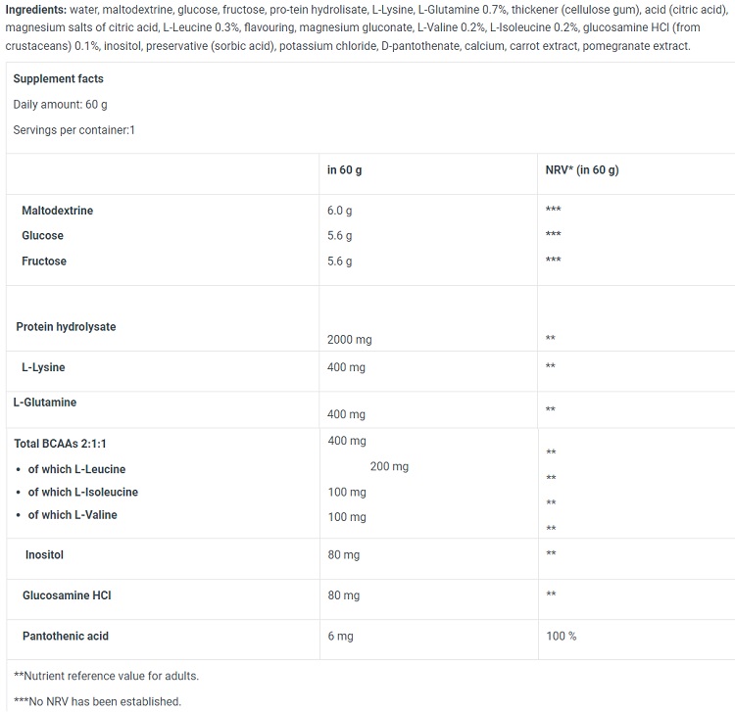Click the Maltodextrine row label

pyautogui.click(x=57, y=211)
